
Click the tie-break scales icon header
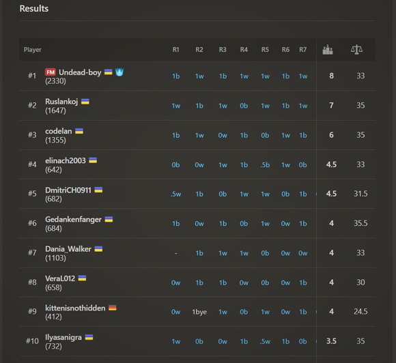click(356, 50)
